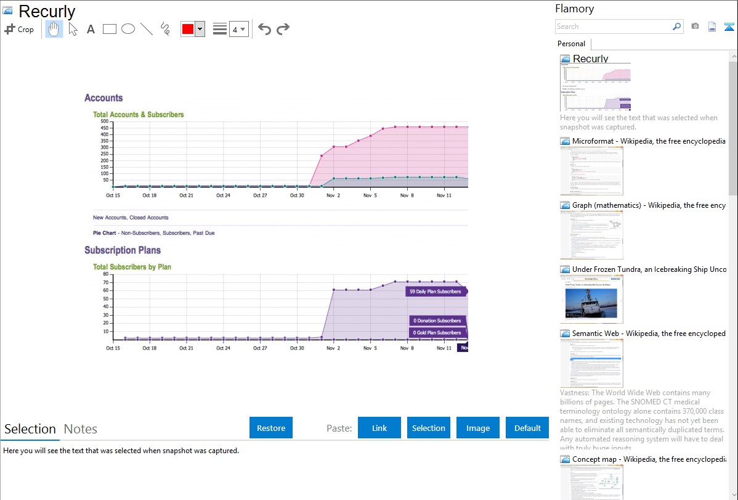Click into the Flamory search field
This screenshot has height=500, width=738.
[612, 27]
